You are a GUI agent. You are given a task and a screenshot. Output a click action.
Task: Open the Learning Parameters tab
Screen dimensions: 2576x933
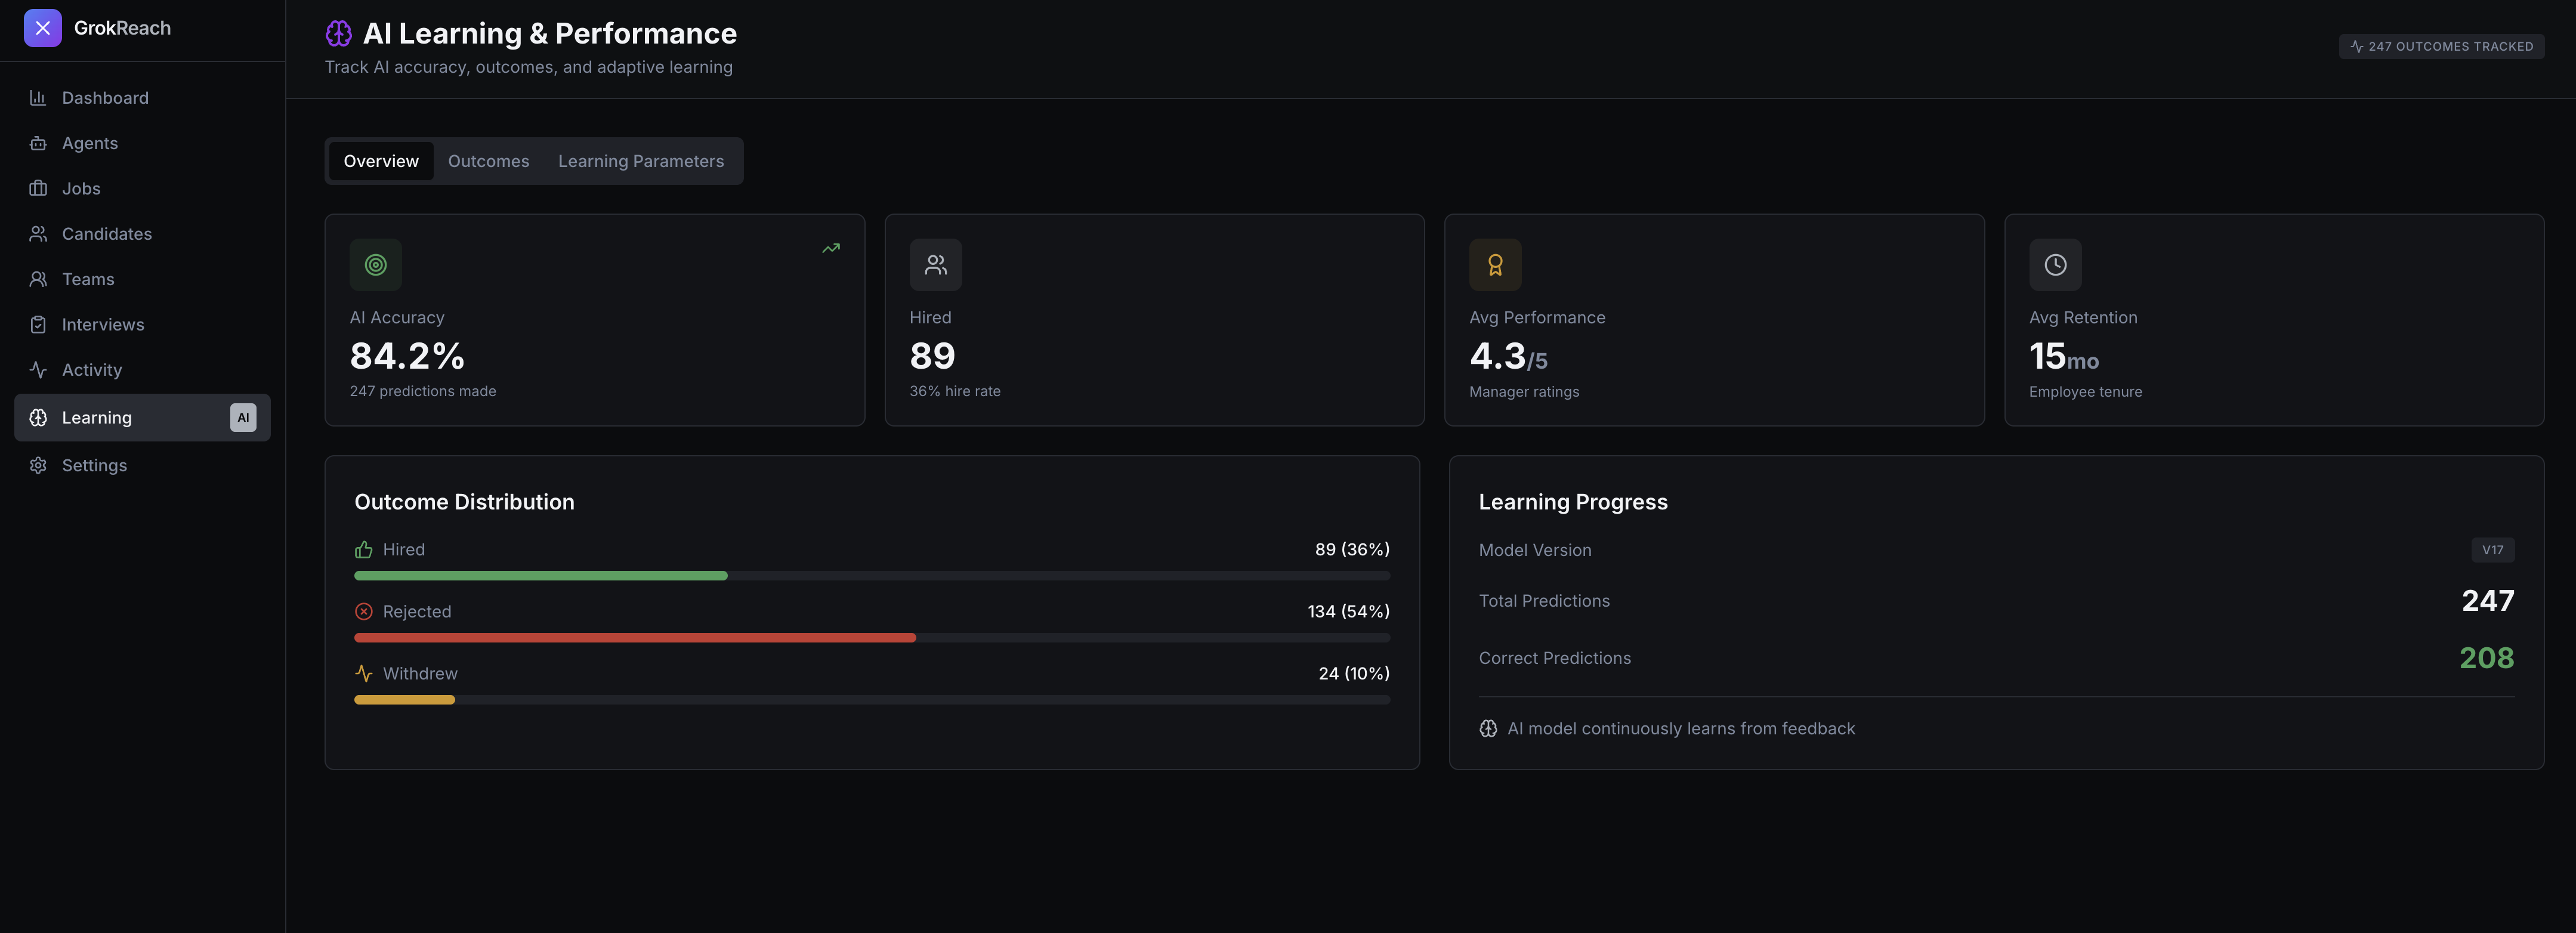click(x=640, y=161)
